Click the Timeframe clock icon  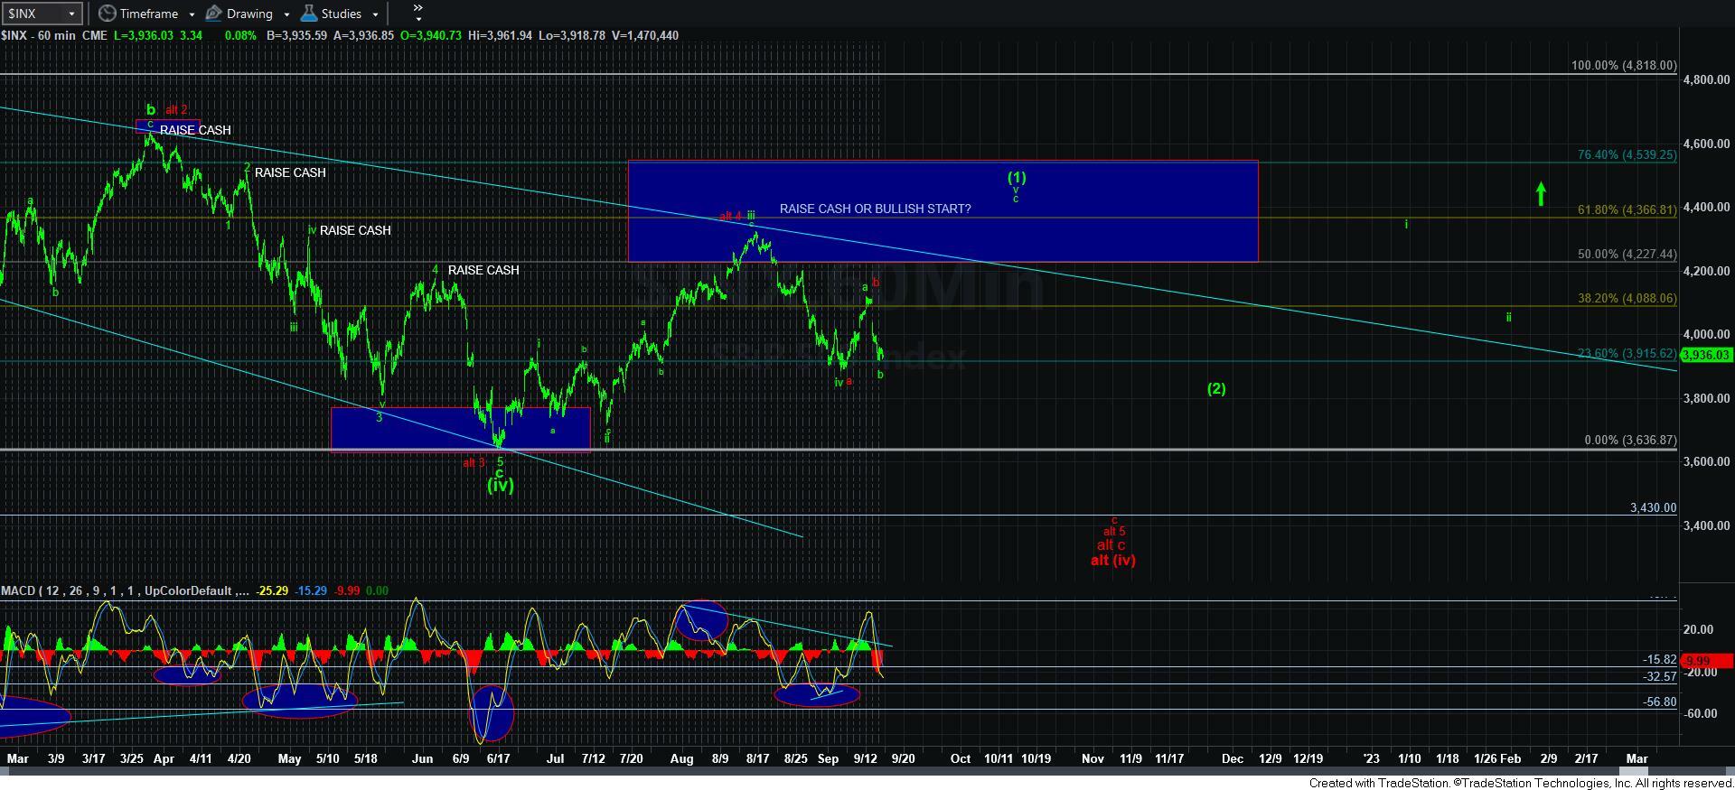click(x=108, y=14)
